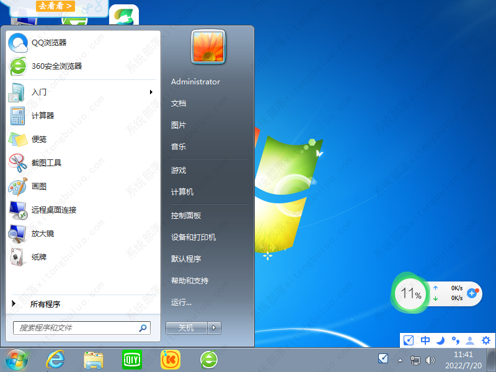The height and width of the screenshot is (372, 496).
Task: Show 所有程序 all programs list
Action: click(45, 304)
